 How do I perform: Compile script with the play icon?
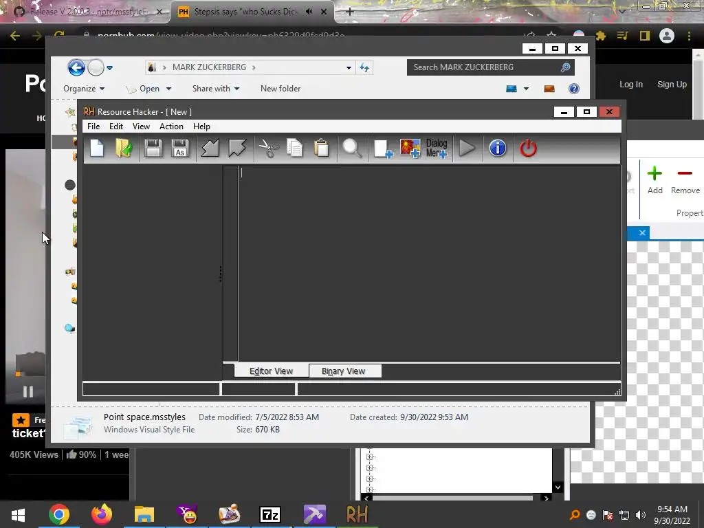pyautogui.click(x=467, y=148)
